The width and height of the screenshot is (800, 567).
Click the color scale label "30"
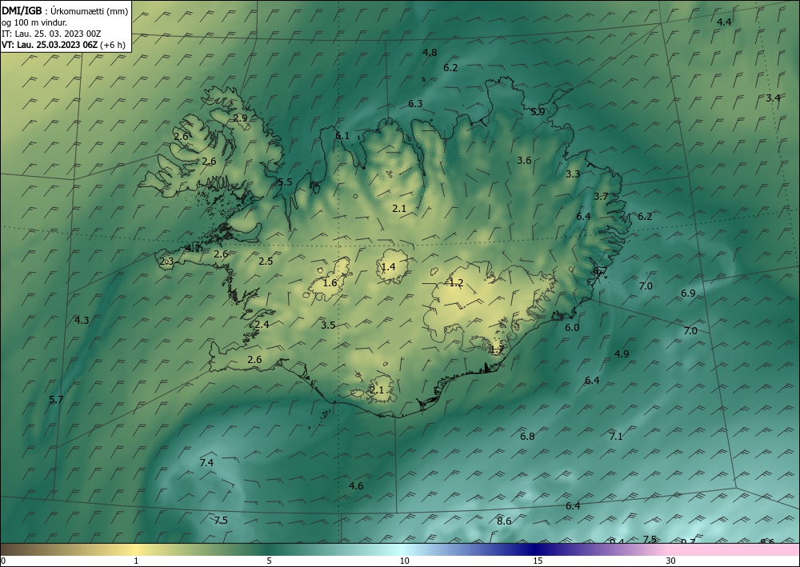(671, 561)
